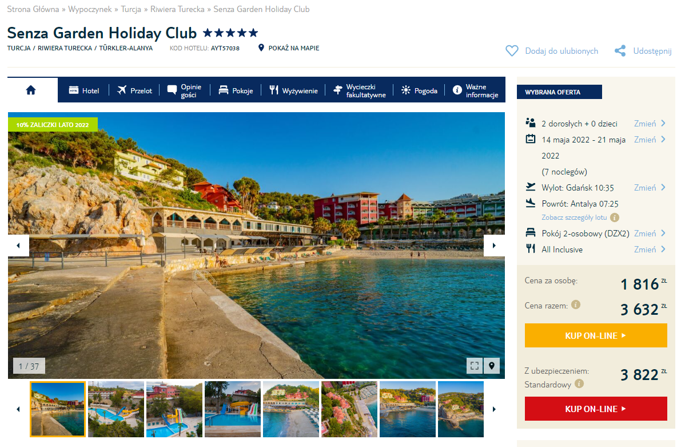Click the map pin icon beside Pokaż na mapie
The image size is (689, 447).
pos(261,48)
